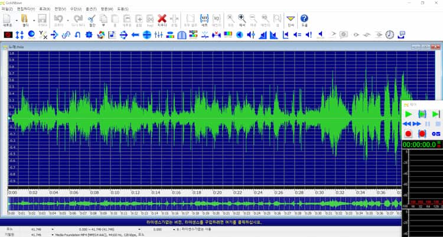This screenshot has height=237, width=443.
Task: Delete selection with the red X icon
Action: (162, 20)
